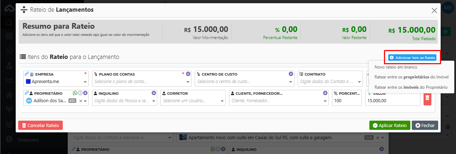Open the Corretor user dropdown
This screenshot has height=154, width=456.
[222, 101]
